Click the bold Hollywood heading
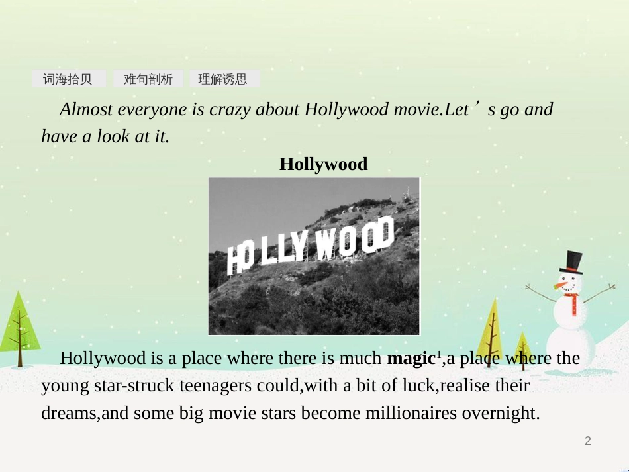 323,164
